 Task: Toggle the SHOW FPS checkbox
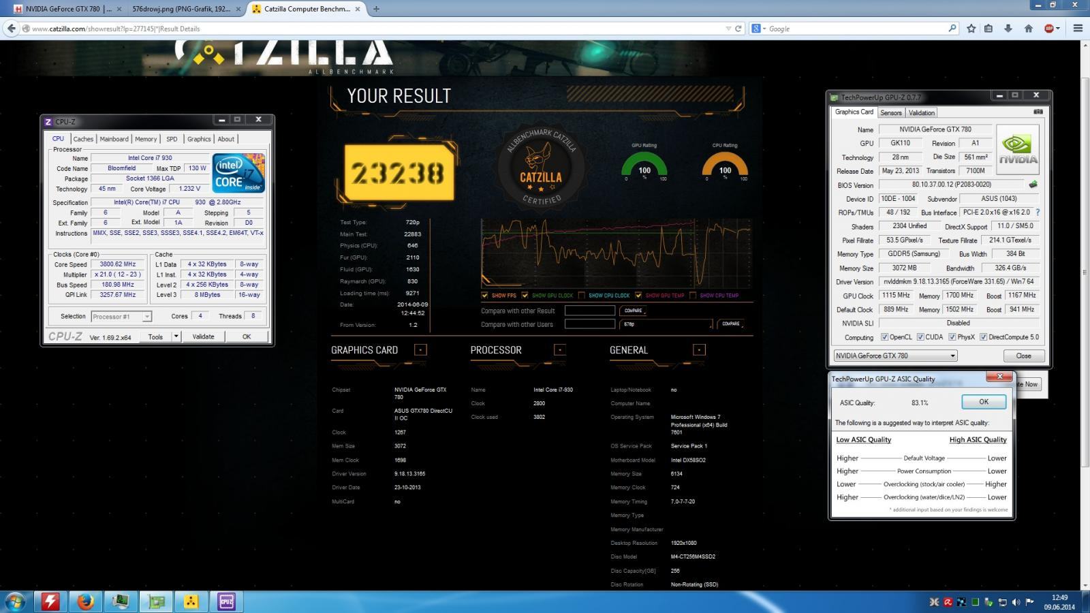(x=484, y=296)
